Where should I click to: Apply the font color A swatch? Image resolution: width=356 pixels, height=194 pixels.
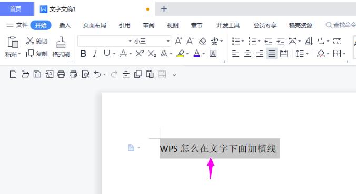tap(197, 54)
